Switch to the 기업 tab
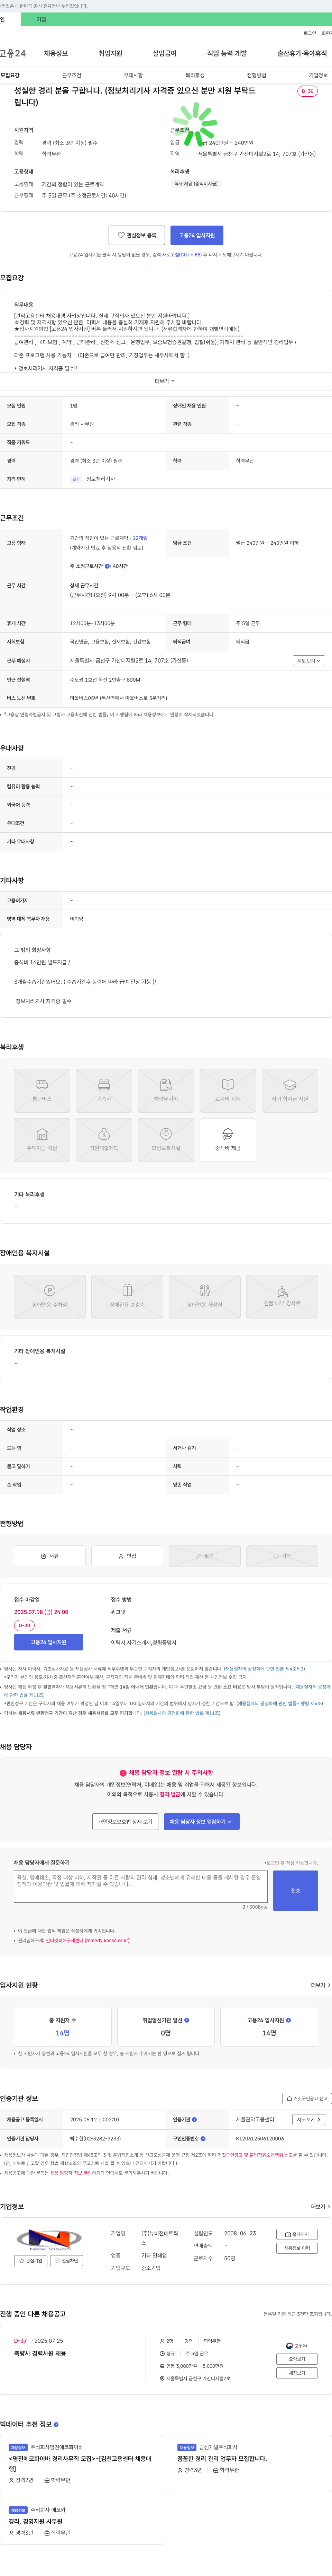The width and height of the screenshot is (332, 2576). (x=41, y=19)
